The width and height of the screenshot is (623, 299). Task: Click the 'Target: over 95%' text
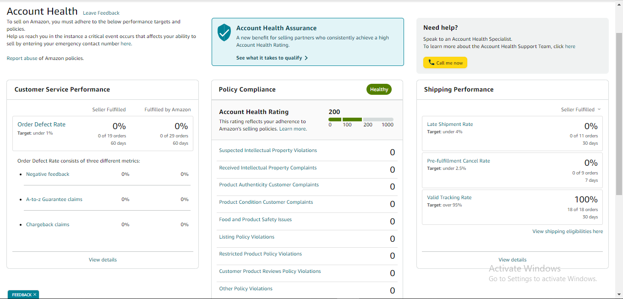pyautogui.click(x=444, y=205)
